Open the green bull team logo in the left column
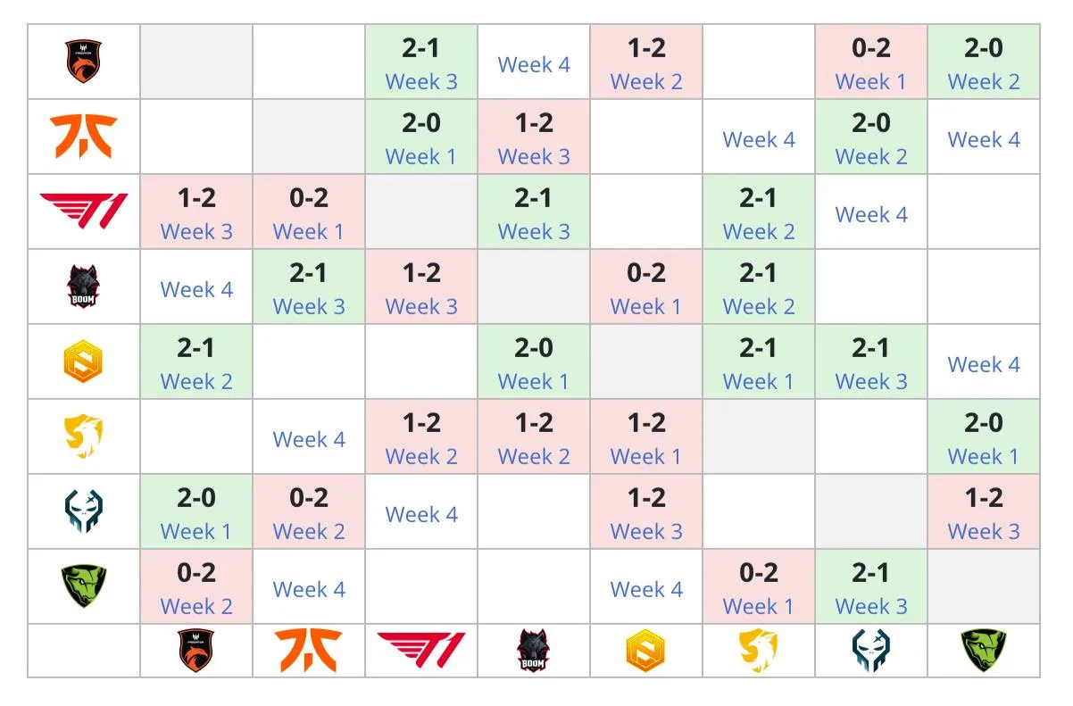Screen dimensions: 1073x706 84,587
